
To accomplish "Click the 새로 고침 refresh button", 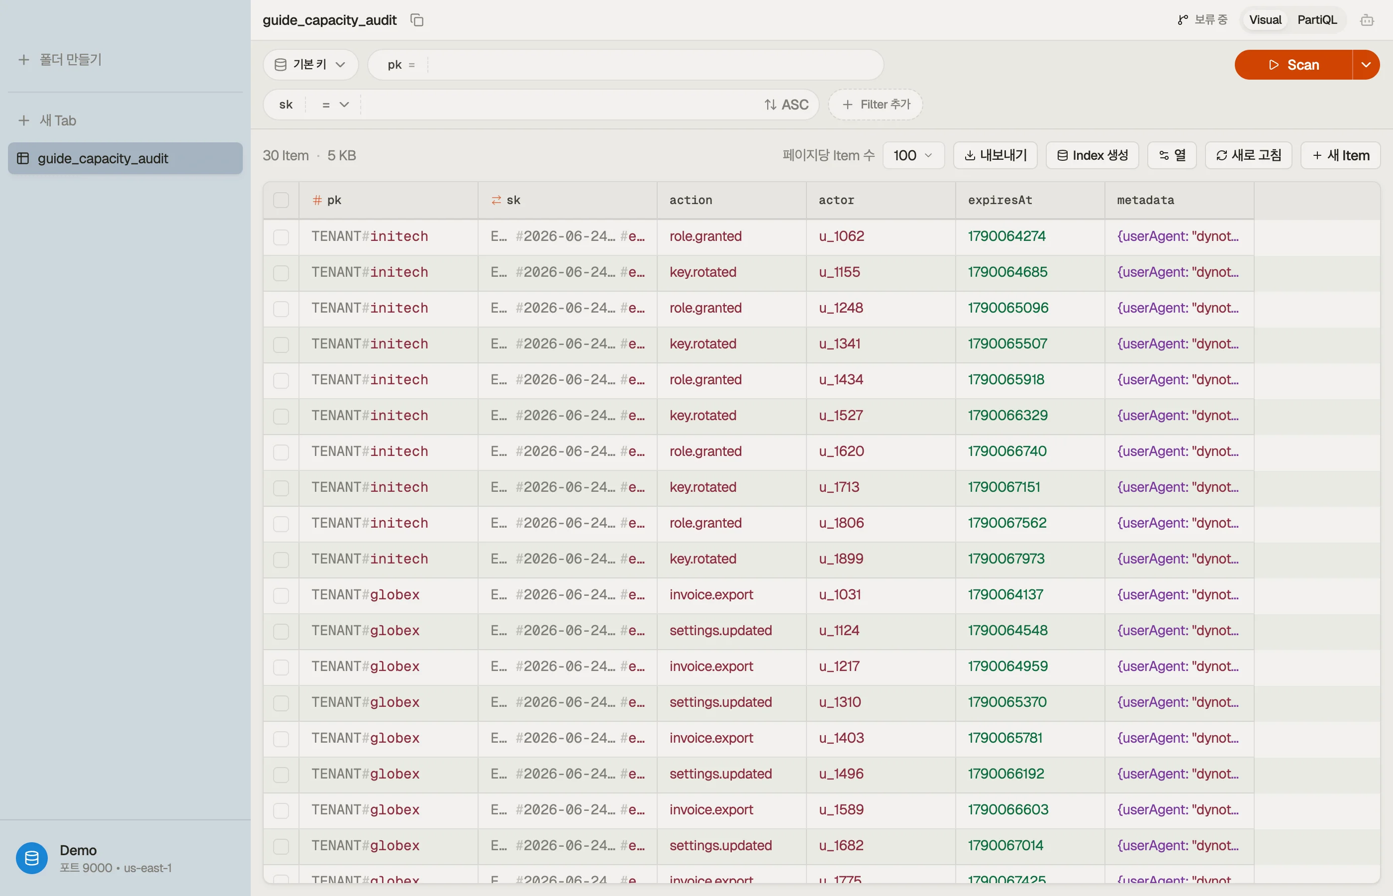I will pos(1248,155).
